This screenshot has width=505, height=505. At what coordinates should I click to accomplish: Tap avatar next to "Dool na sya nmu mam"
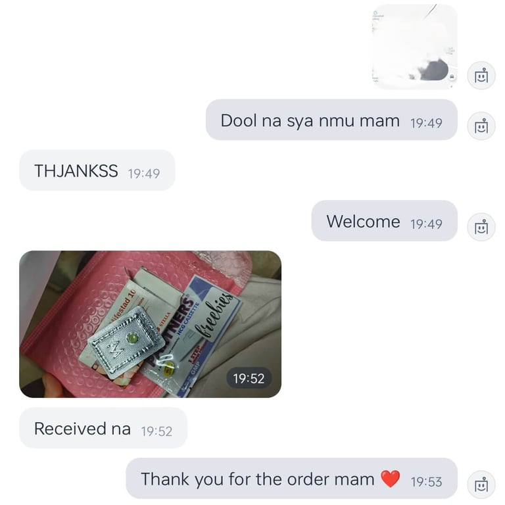(481, 126)
